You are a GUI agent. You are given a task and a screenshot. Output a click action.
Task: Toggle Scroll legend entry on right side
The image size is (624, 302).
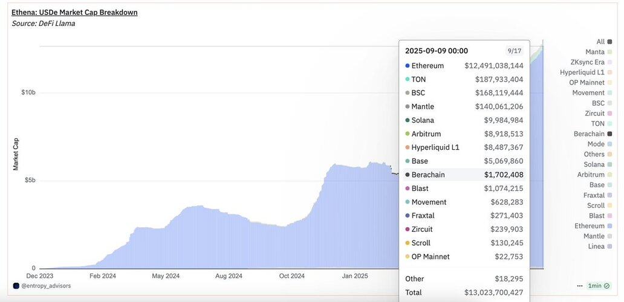click(x=600, y=205)
